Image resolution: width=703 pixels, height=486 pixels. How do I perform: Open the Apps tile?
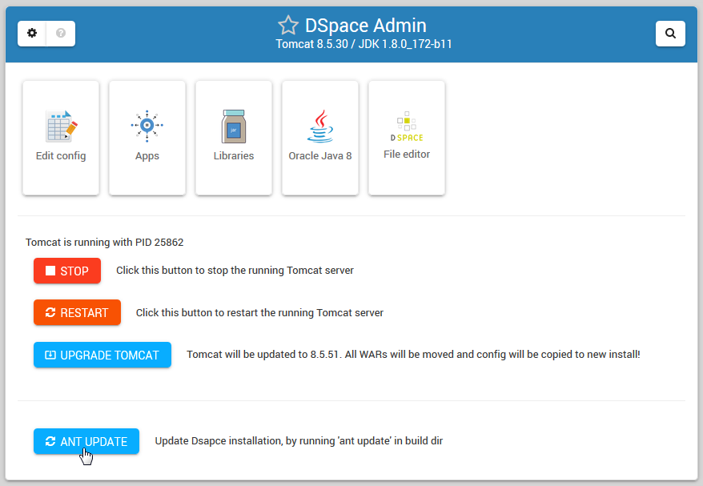[x=147, y=138]
